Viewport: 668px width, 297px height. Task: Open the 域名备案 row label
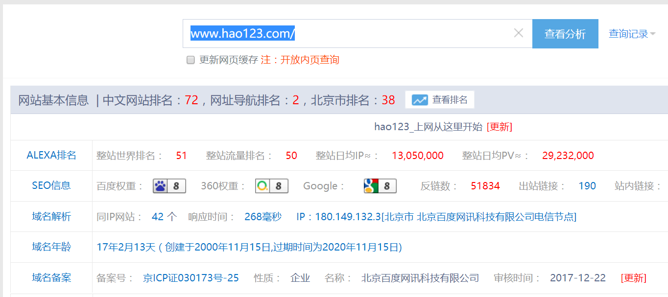coord(51,277)
